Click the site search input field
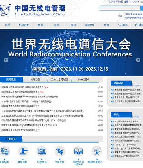The width and height of the screenshot is (143, 168). pyautogui.click(x=120, y=8)
